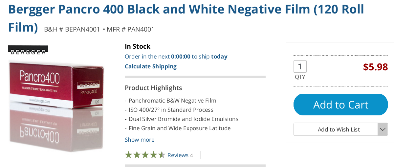
Task: Click the Bergger brand logo above the image
Action: pyautogui.click(x=28, y=50)
